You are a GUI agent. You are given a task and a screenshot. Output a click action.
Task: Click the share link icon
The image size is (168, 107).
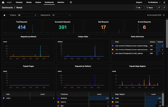click(x=164, y=8)
